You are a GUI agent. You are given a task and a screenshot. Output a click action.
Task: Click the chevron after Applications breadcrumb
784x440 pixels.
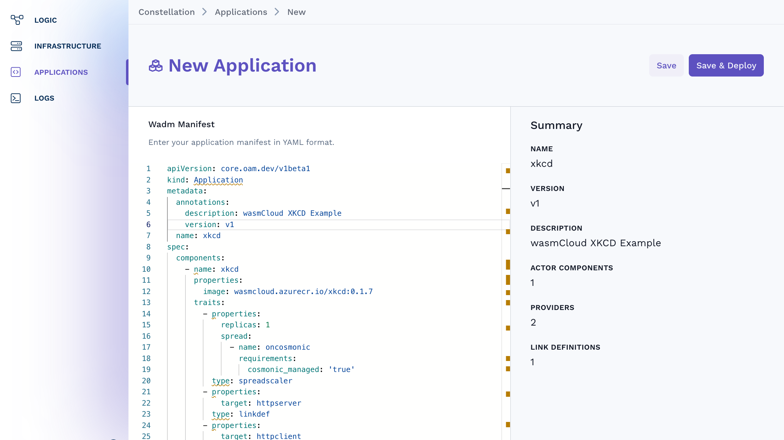[277, 12]
